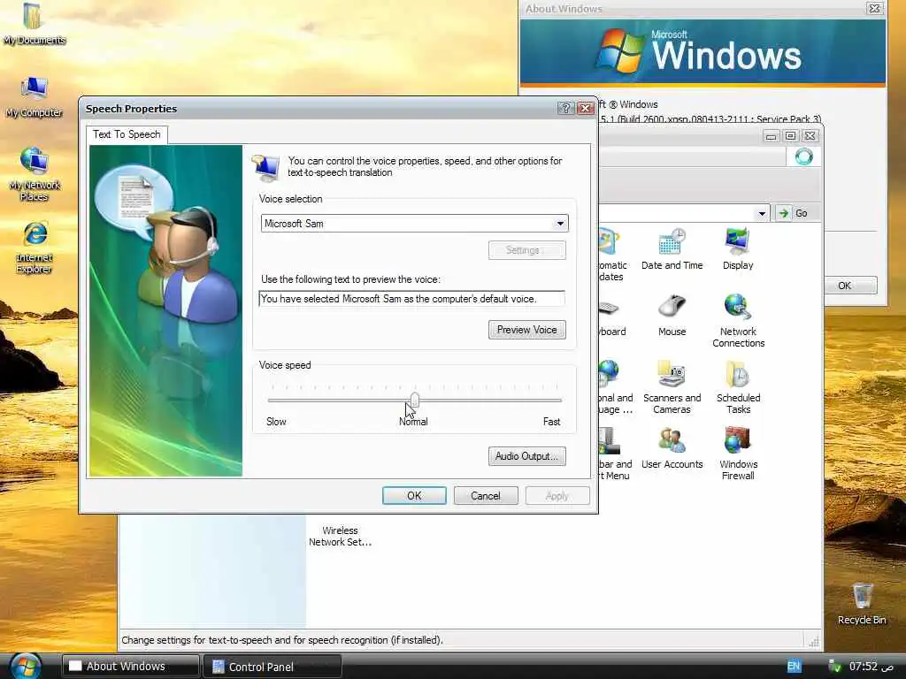The image size is (906, 679).
Task: Open Date and Time in Control Panel
Action: tap(672, 248)
